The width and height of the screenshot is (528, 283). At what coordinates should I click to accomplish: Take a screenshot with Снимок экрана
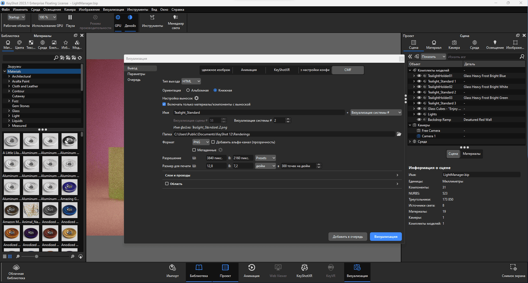[x=513, y=271]
